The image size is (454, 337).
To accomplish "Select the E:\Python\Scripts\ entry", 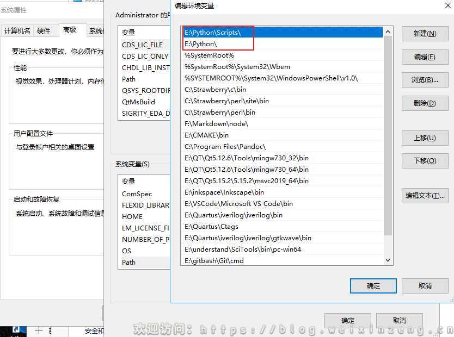I will click(x=283, y=33).
